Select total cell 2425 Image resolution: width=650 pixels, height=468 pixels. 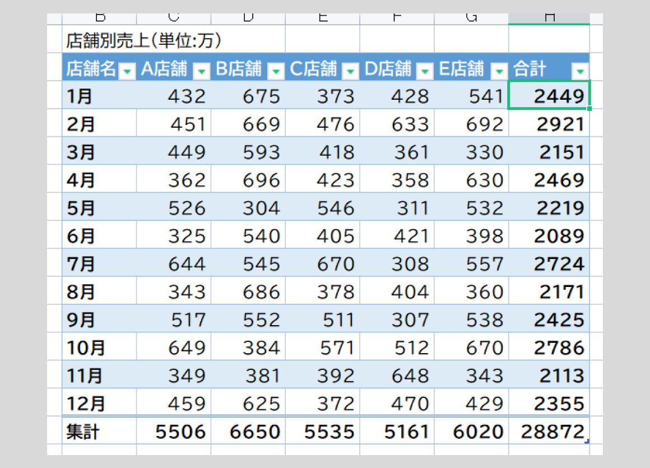pyautogui.click(x=549, y=319)
